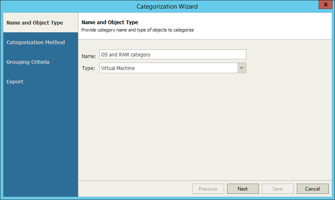335x200 pixels.
Task: Click the Cancel button
Action: 312,189
